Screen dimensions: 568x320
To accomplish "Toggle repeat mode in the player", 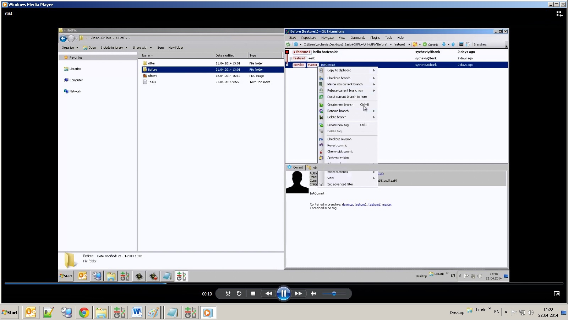I will [x=239, y=293].
